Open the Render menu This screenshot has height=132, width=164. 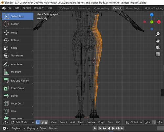coord(27,8)
